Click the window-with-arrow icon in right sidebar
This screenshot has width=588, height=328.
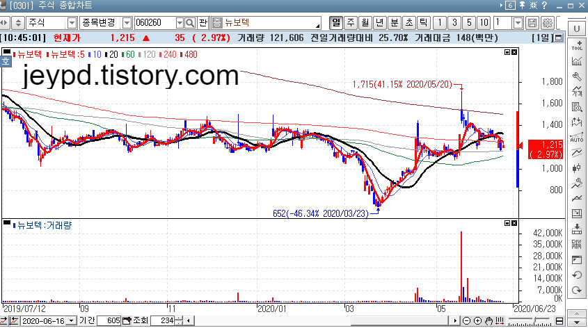pyautogui.click(x=577, y=214)
